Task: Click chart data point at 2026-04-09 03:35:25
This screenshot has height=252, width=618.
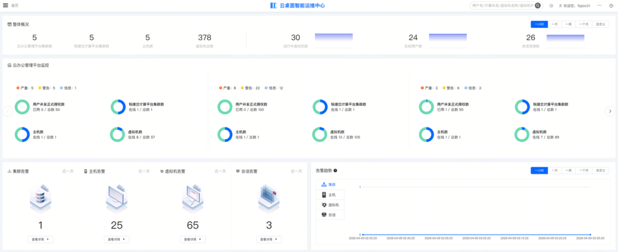Action: (x=590, y=235)
